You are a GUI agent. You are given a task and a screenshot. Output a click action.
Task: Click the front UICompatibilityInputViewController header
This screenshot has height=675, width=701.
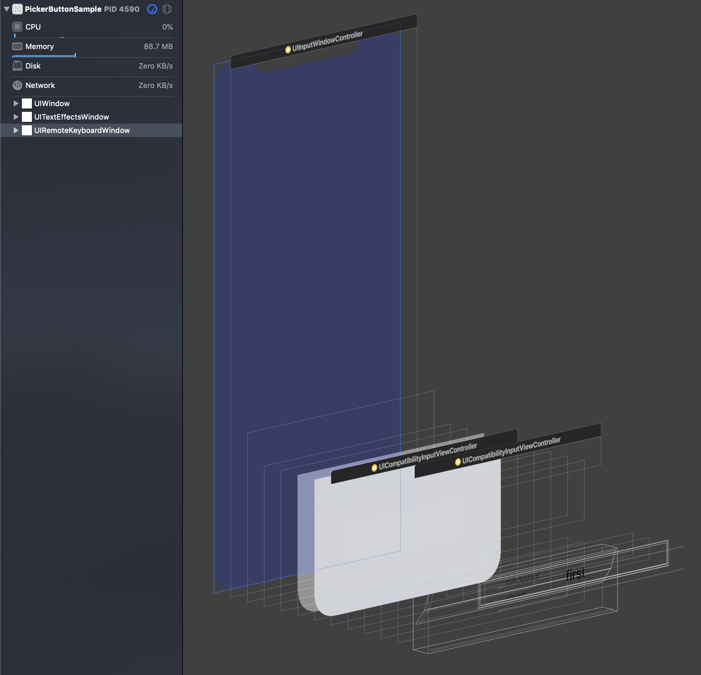(508, 451)
